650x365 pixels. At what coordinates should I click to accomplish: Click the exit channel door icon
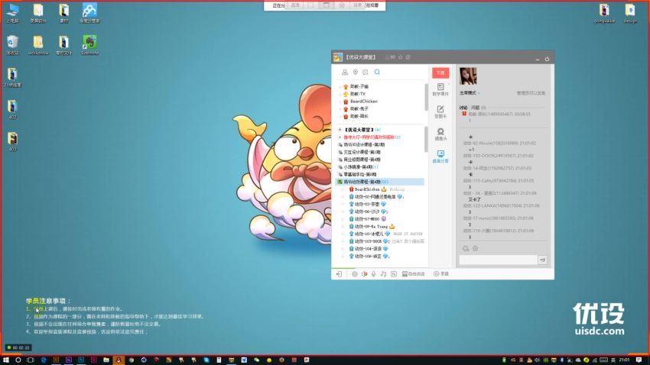339,274
